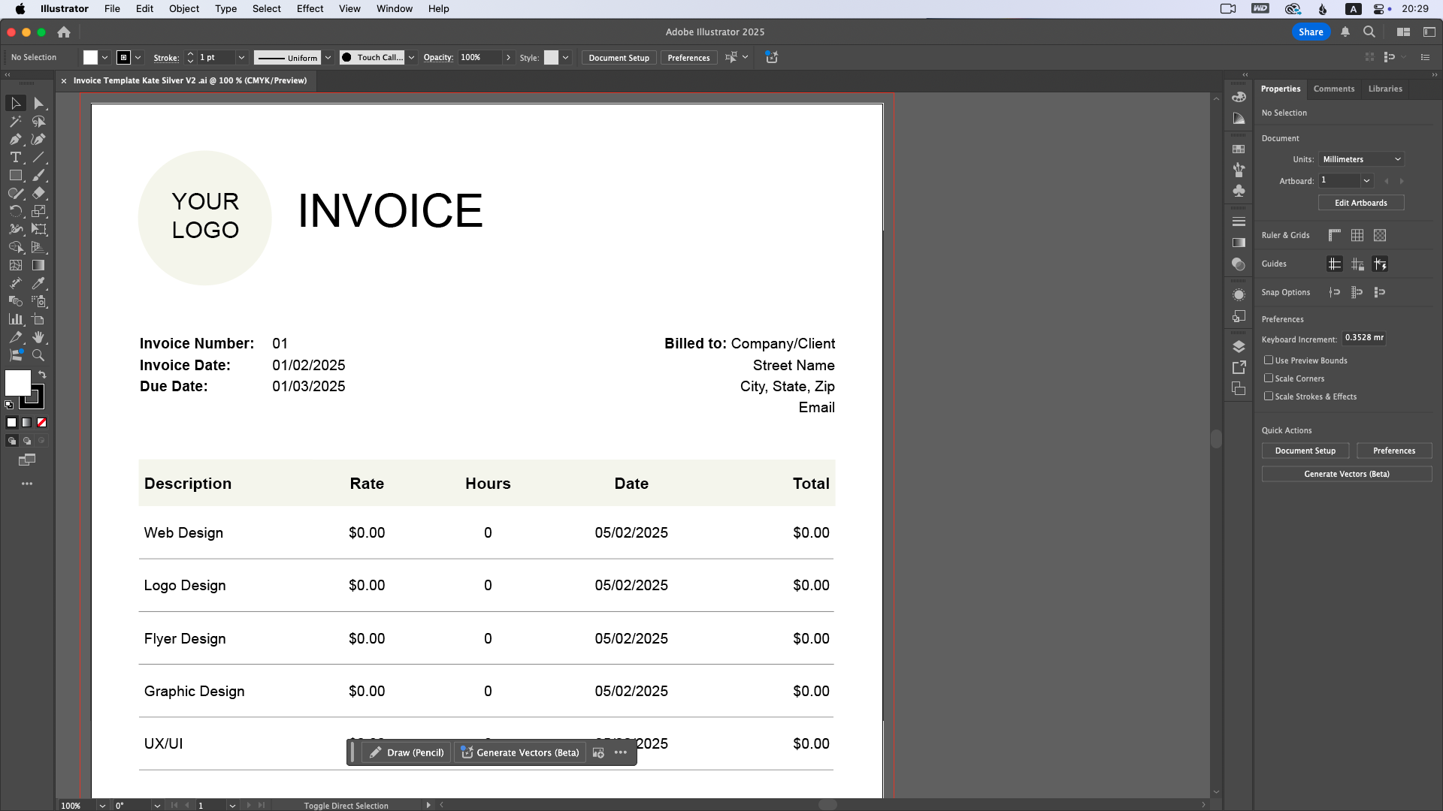
Task: Select the Paintbrush tool
Action: (39, 175)
